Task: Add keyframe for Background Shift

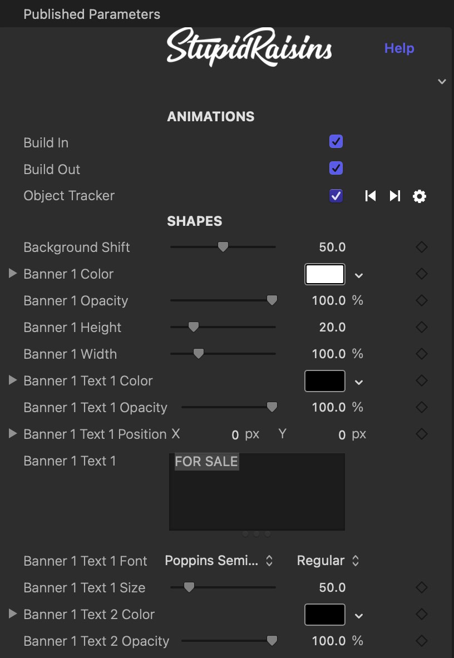Action: [422, 247]
